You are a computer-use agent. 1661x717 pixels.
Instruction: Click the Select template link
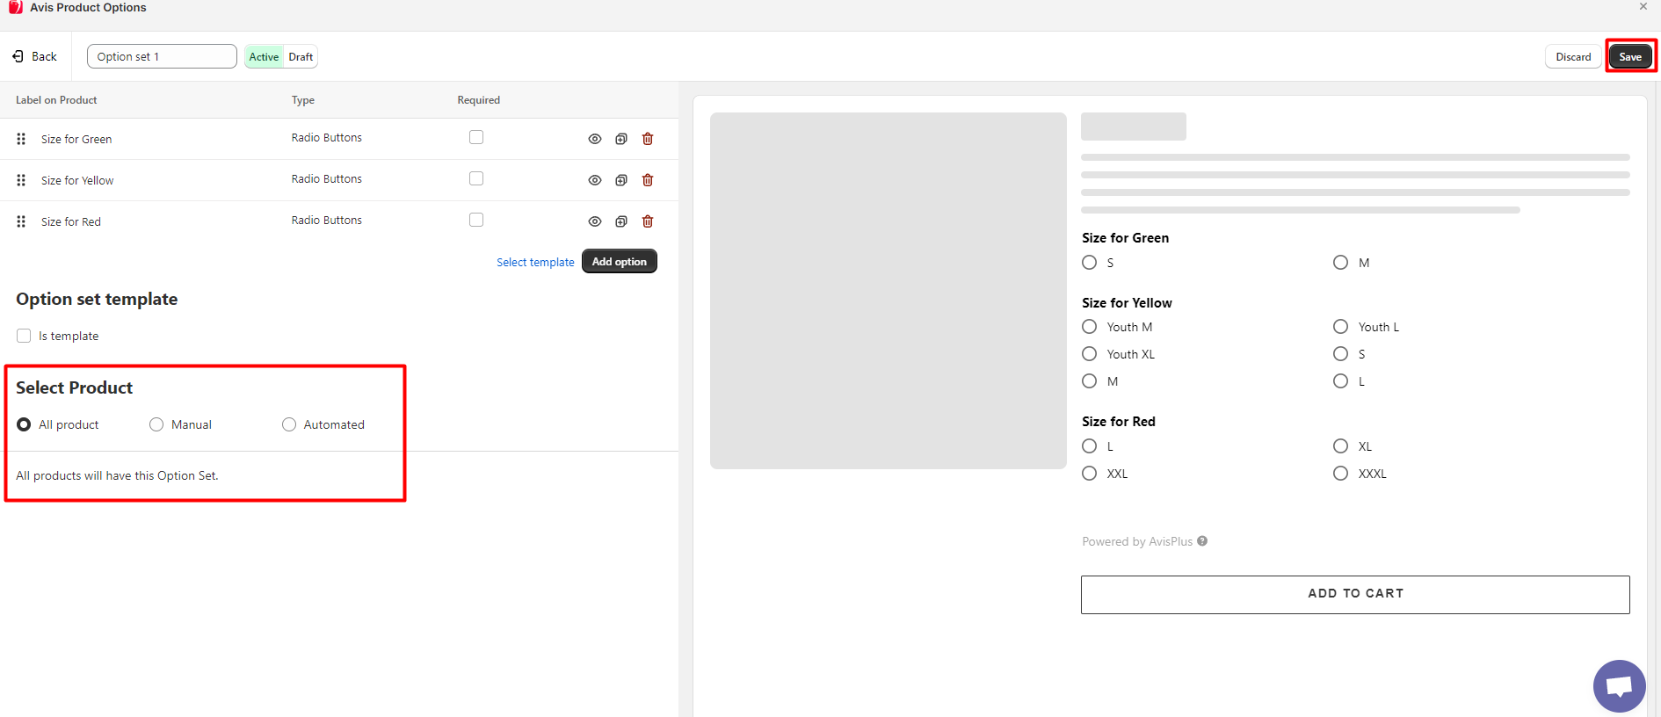[535, 262]
